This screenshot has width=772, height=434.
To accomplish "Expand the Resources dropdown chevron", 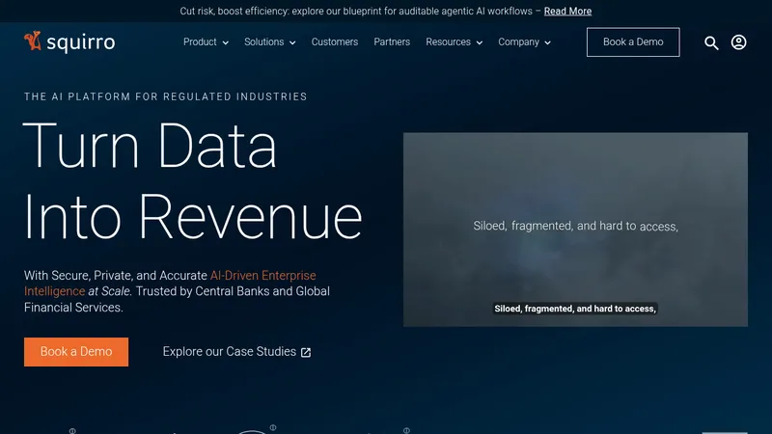I will [479, 42].
